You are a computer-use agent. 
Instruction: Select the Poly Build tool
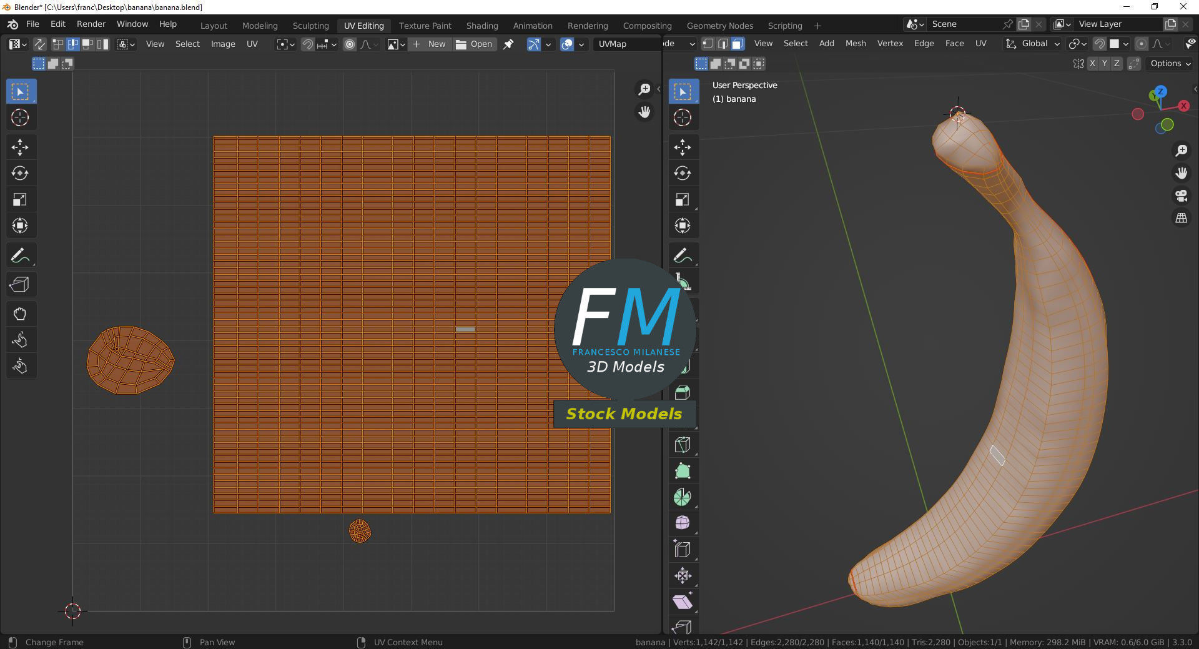[x=683, y=471]
